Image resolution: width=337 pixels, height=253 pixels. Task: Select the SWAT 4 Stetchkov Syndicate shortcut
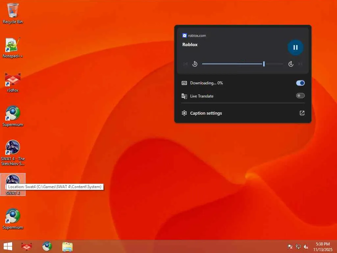[x=13, y=153]
